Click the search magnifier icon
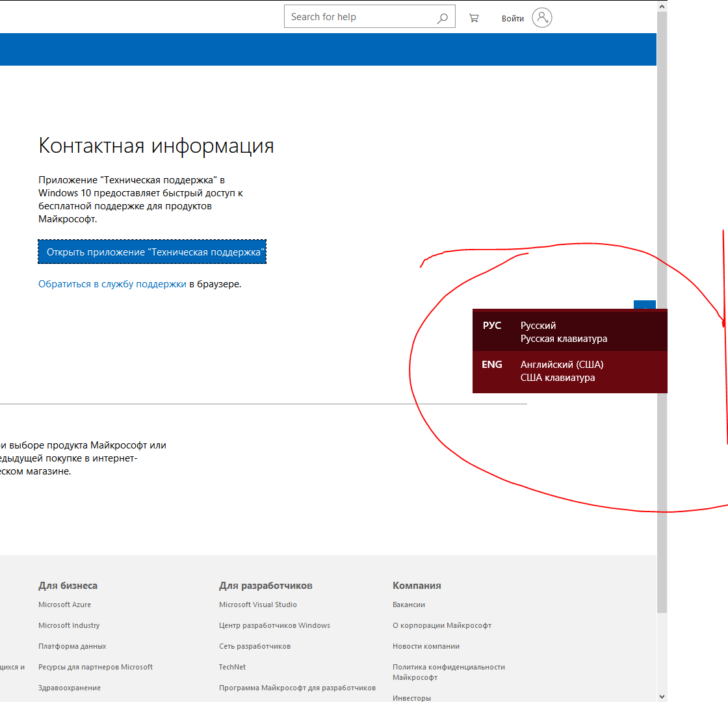The width and height of the screenshot is (728, 702). click(442, 18)
